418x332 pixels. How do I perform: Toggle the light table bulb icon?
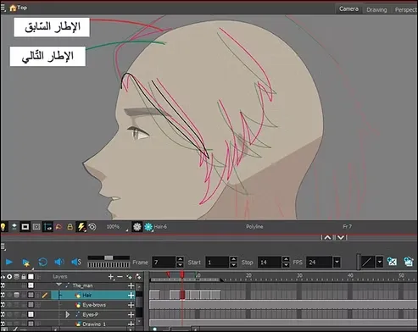(3, 227)
